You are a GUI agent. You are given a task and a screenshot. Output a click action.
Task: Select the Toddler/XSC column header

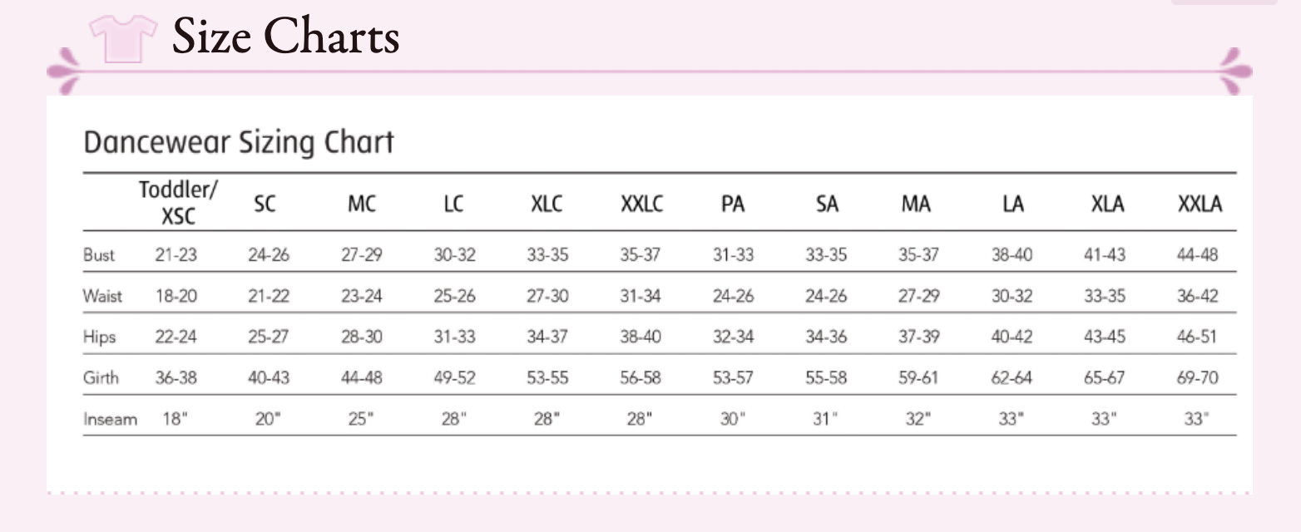tap(178, 202)
